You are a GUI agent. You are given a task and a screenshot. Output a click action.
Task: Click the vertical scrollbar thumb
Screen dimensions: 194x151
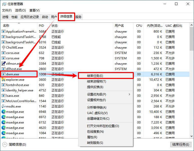pos(191,39)
